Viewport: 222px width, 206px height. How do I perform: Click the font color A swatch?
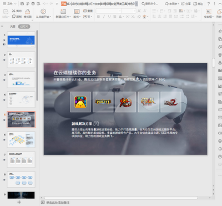120,17
